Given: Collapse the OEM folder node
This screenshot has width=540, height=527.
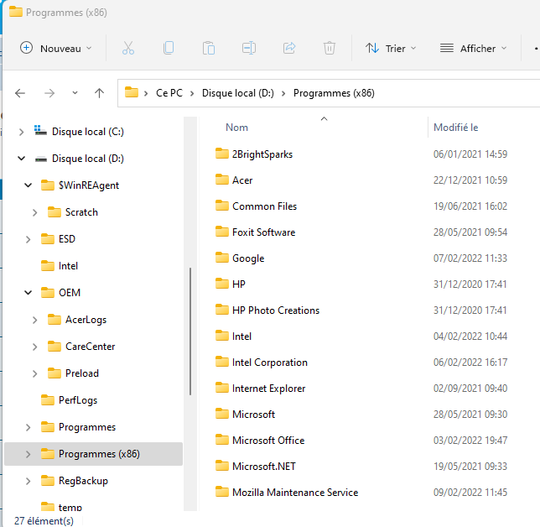Looking at the screenshot, I should [29, 293].
